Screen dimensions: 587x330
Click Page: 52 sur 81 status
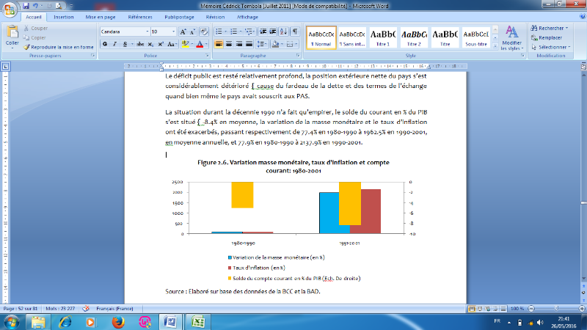point(21,309)
